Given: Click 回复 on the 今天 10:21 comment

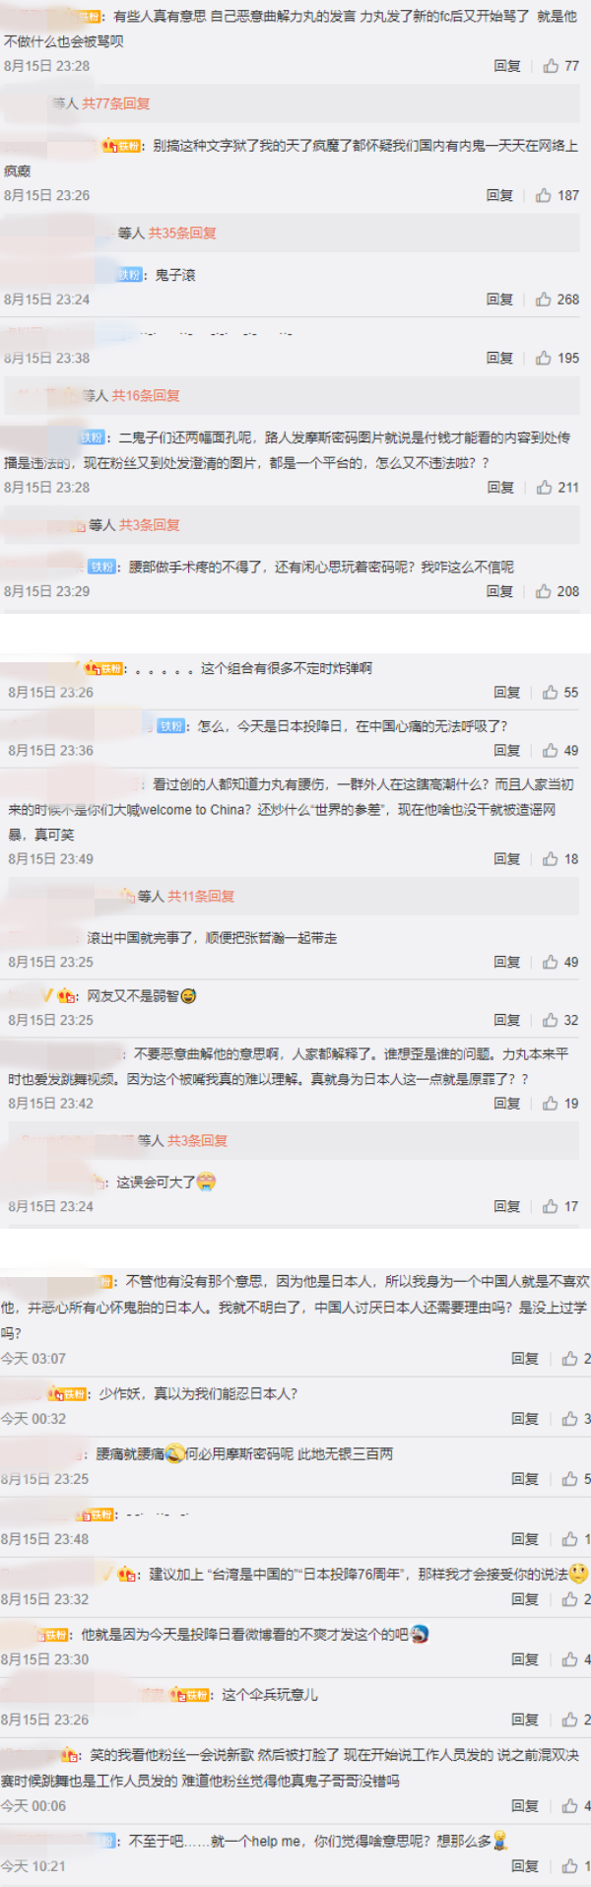Looking at the screenshot, I should [525, 1866].
